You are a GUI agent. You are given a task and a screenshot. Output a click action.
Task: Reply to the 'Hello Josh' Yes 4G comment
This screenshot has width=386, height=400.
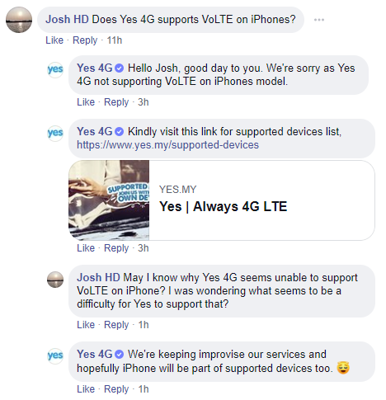pos(116,102)
